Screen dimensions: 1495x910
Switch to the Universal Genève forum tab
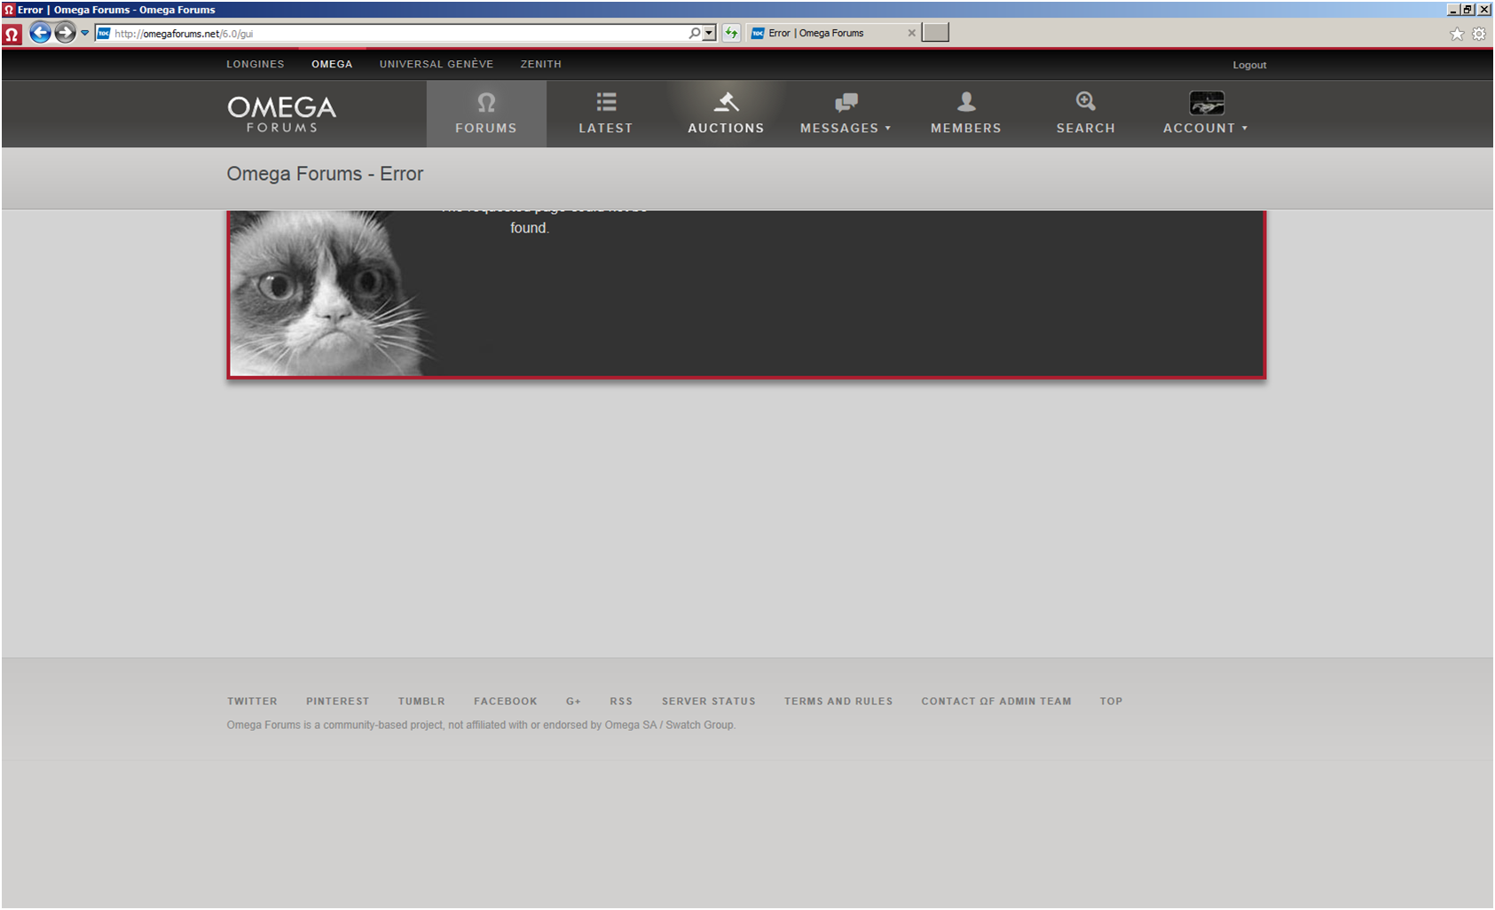[x=436, y=64]
